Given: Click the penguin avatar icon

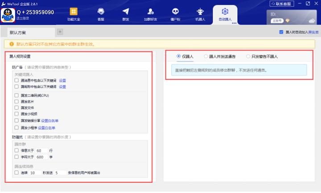Looking at the screenshot, I should [8, 15].
